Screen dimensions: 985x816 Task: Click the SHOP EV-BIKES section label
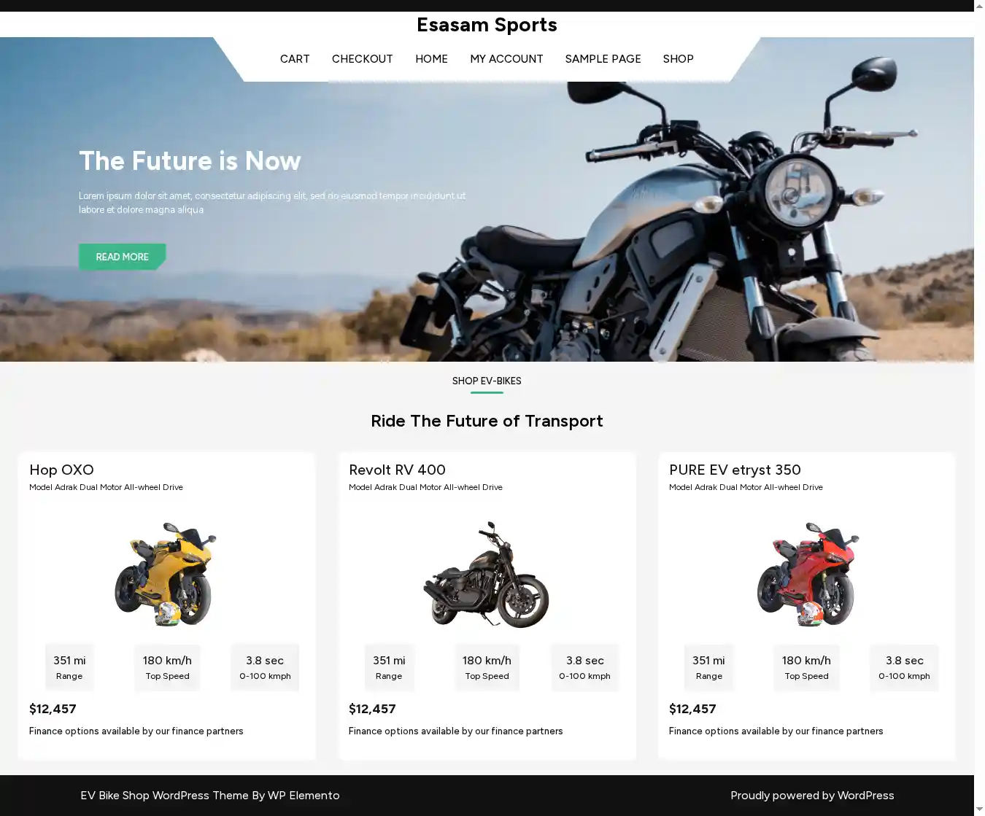tap(487, 381)
